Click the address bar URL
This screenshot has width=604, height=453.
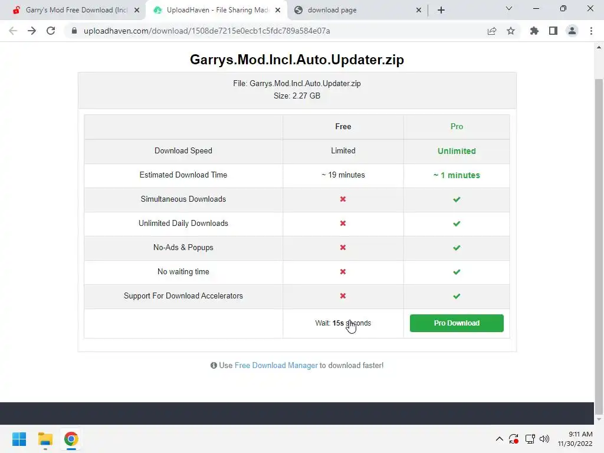pyautogui.click(x=207, y=31)
